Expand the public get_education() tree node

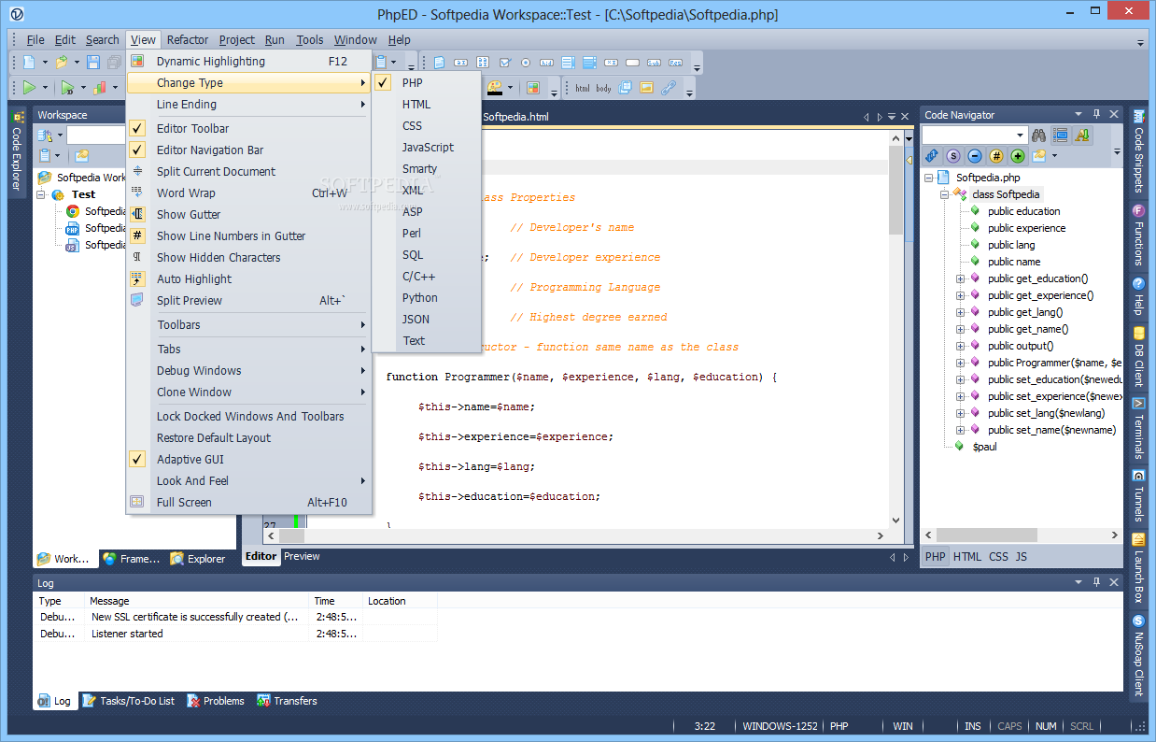pos(960,278)
